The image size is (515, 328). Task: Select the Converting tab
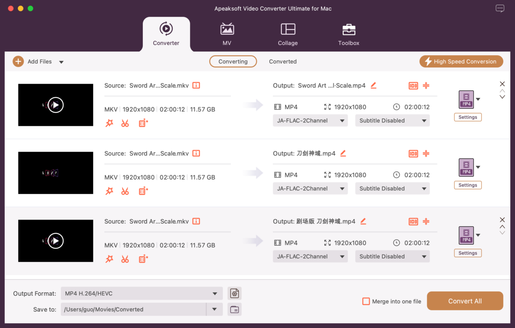[233, 61]
